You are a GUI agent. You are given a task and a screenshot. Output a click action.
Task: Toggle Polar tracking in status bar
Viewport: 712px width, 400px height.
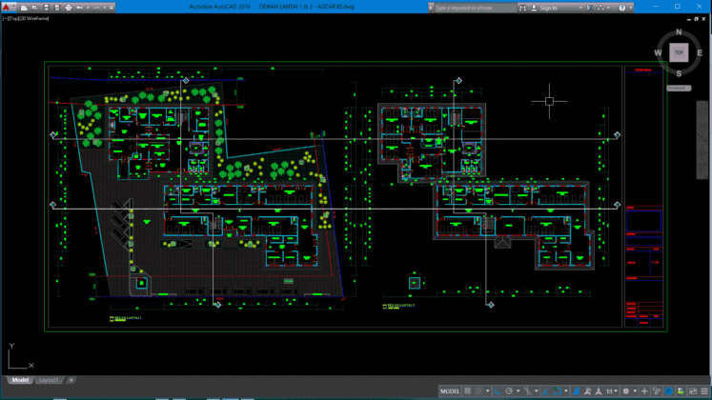509,390
